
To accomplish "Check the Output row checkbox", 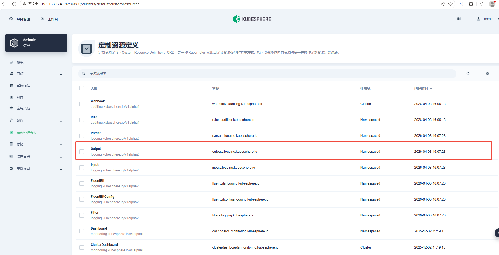I will (x=82, y=152).
